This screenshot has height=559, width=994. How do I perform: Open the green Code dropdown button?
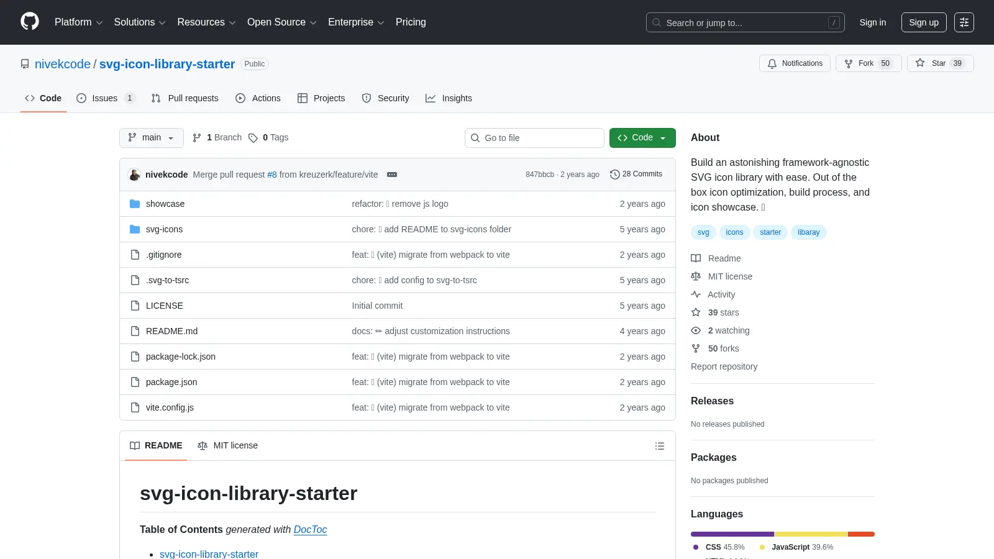pyautogui.click(x=642, y=138)
